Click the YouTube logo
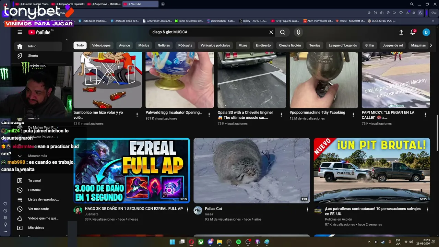 coord(39,32)
